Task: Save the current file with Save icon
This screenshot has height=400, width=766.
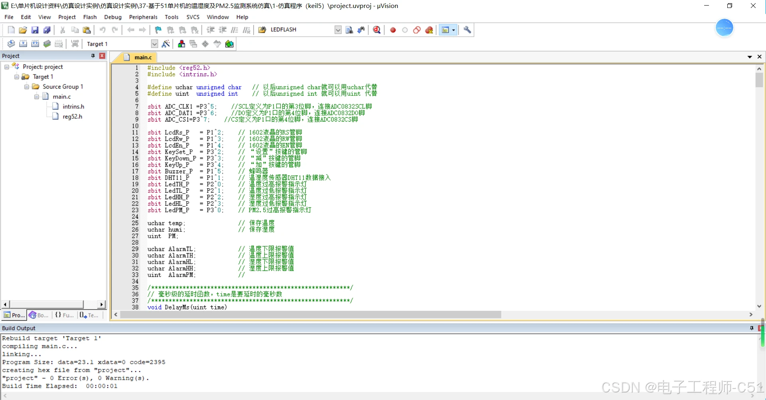Action: click(35, 30)
